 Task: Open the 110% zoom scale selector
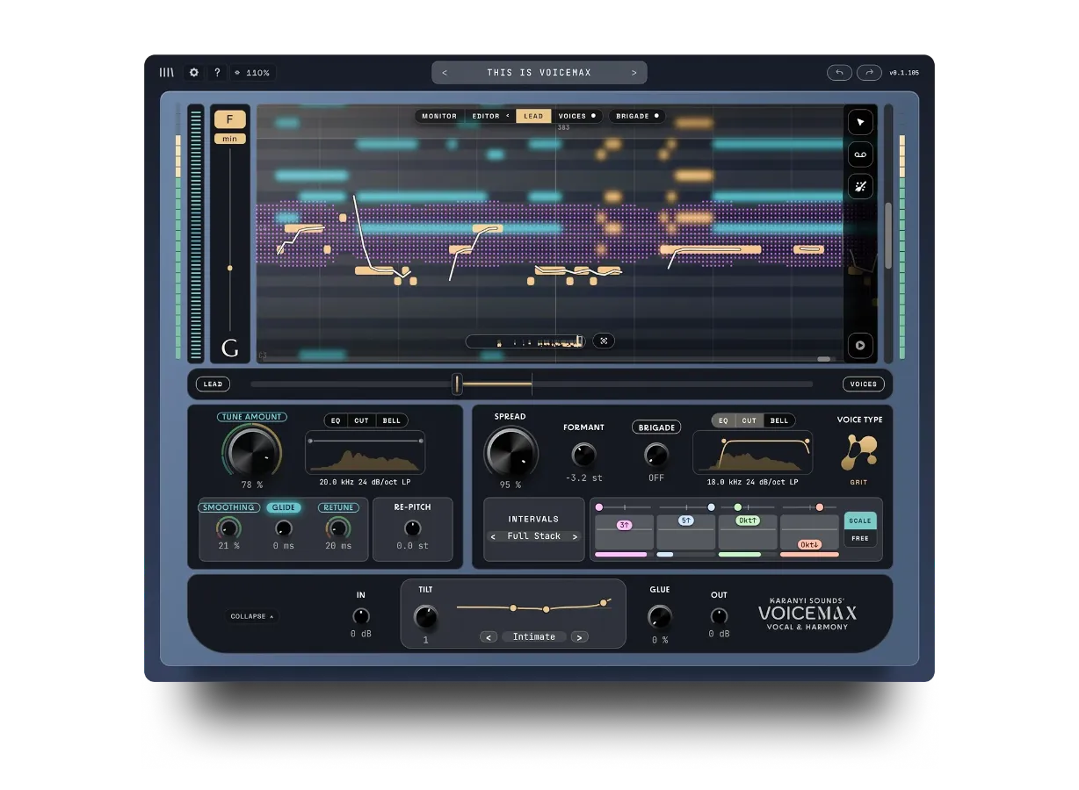pyautogui.click(x=253, y=73)
